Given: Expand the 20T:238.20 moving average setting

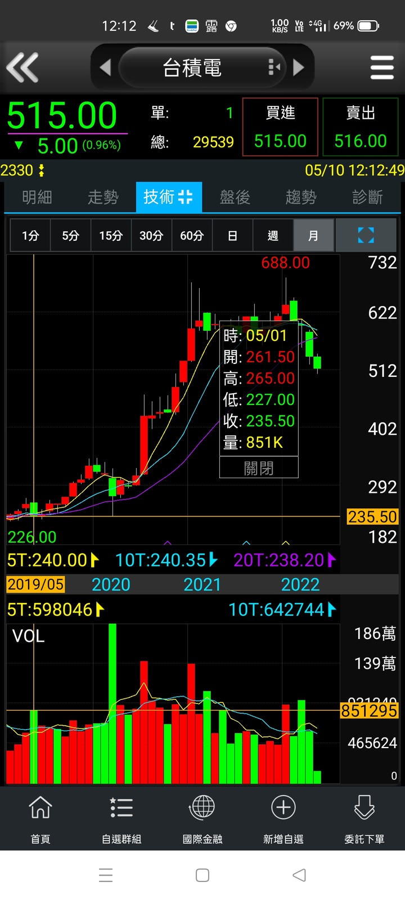Looking at the screenshot, I should pyautogui.click(x=285, y=560).
